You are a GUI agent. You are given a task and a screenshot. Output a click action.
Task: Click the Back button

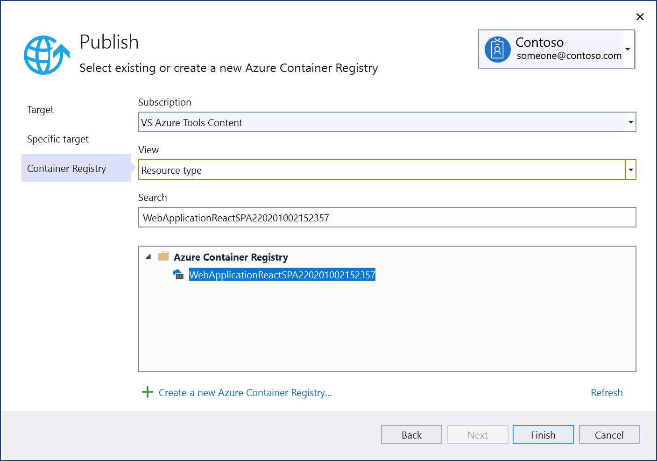point(411,434)
